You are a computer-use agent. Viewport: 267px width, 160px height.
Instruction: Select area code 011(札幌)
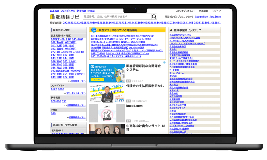57,45
